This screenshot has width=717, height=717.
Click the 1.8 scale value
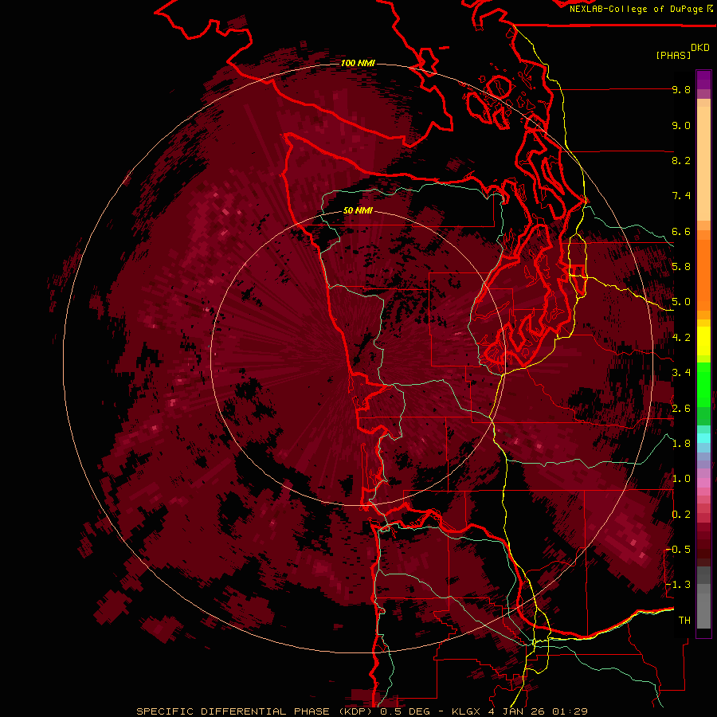coord(681,444)
